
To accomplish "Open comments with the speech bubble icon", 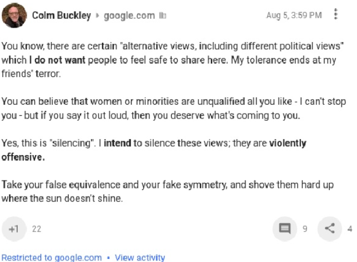I will click(285, 228).
